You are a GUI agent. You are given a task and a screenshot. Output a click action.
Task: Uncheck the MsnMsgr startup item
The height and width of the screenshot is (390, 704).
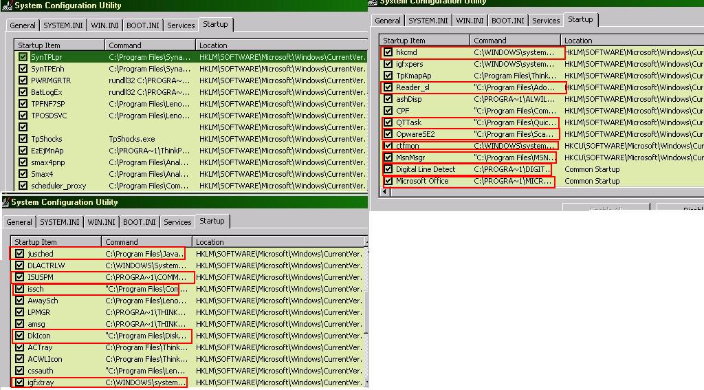coord(388,158)
